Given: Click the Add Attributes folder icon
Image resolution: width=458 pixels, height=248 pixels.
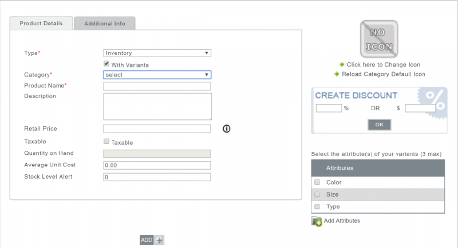Looking at the screenshot, I should (x=317, y=221).
